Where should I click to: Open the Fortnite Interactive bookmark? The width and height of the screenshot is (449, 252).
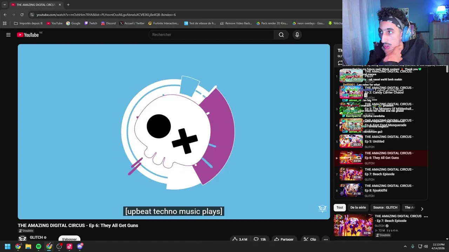coord(163,23)
